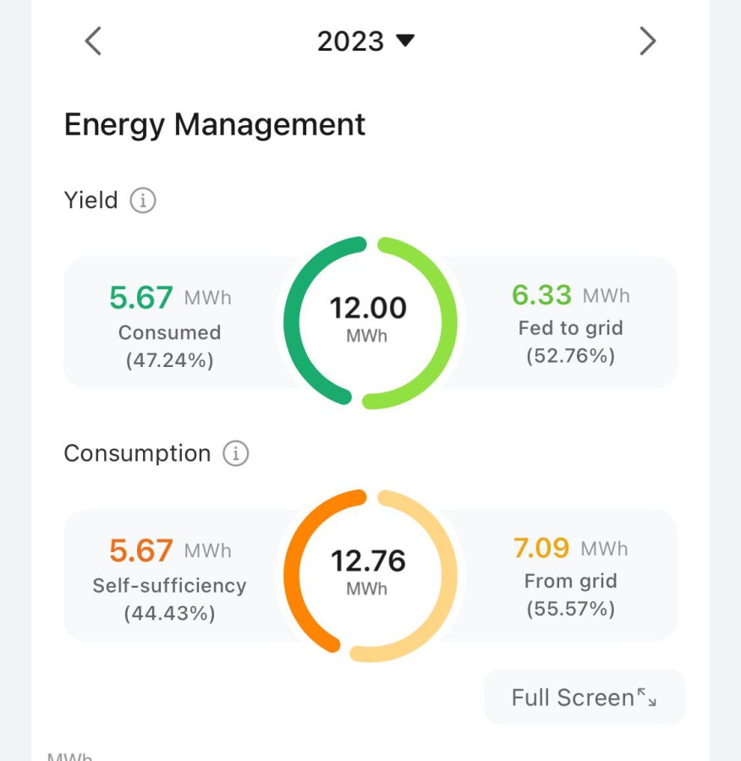Click the 12.76 MWh consumption total
741x761 pixels.
[x=368, y=572]
